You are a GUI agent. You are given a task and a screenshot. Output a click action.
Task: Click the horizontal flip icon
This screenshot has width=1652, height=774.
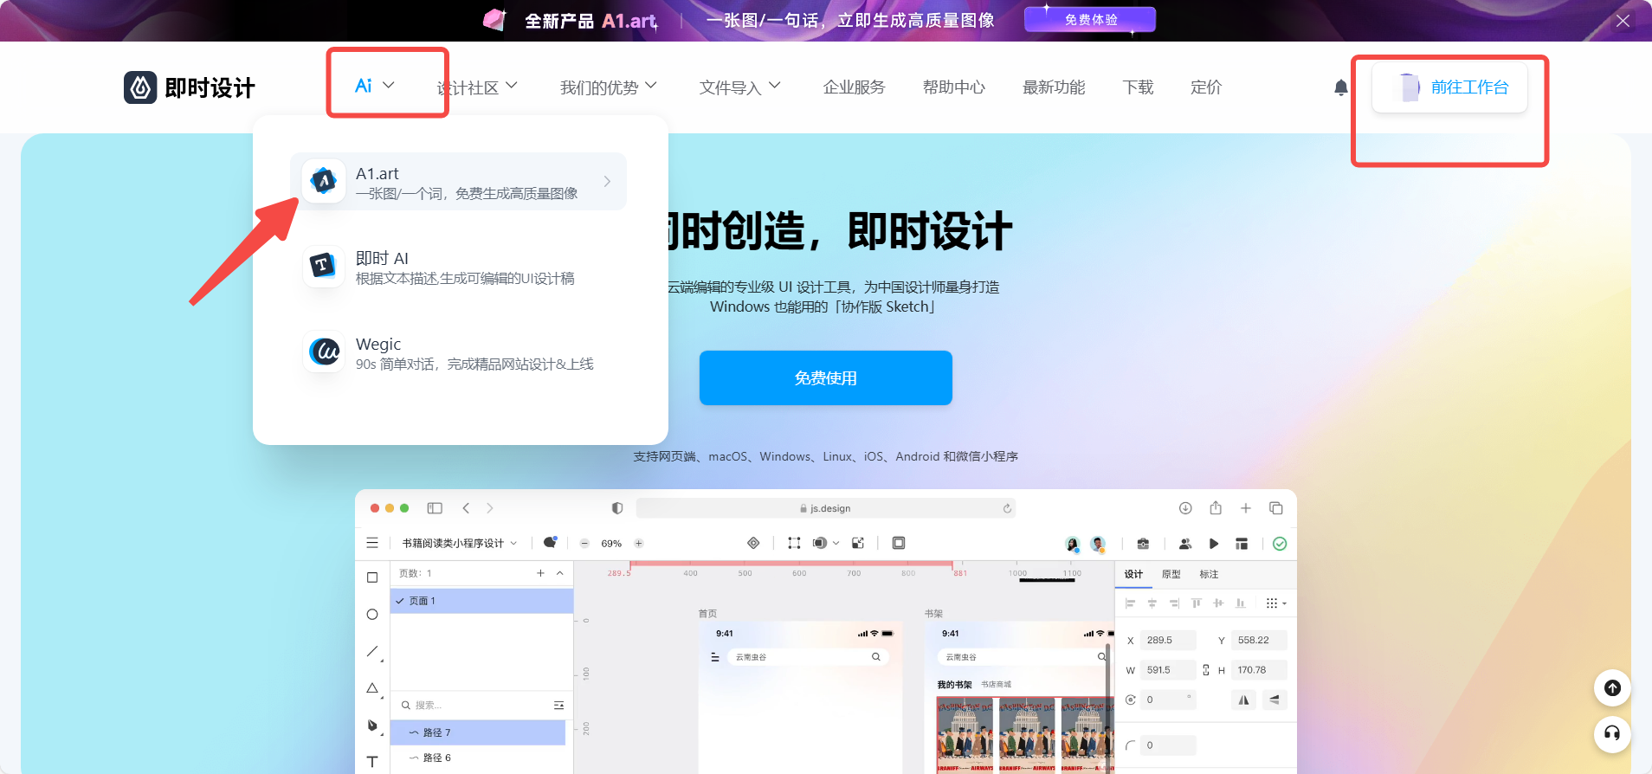click(x=1244, y=700)
